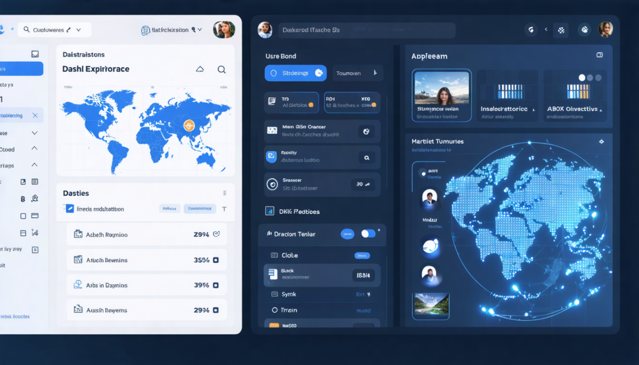
Task: Click the expand window icon on Appfeeam panel
Action: 600,55
